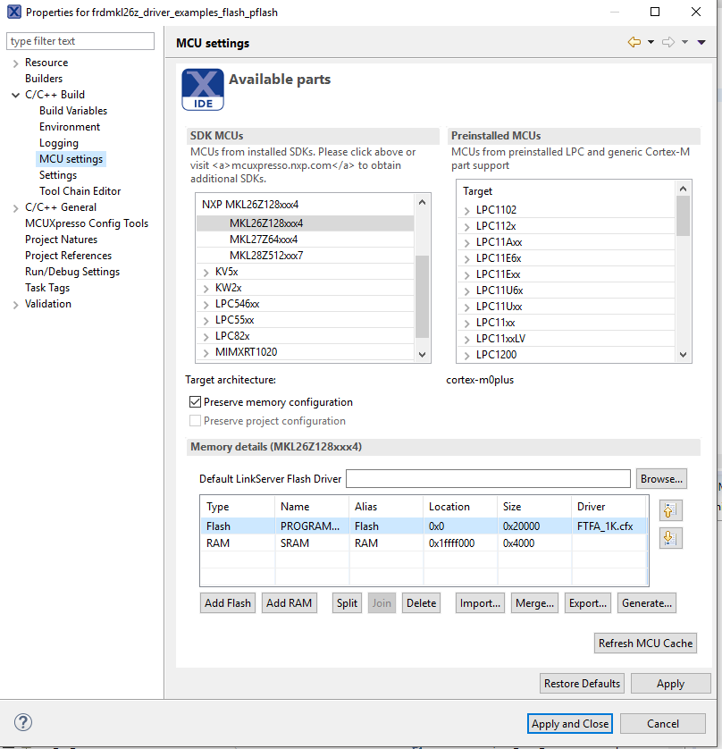Select the RAM SRAM memory row

point(424,543)
